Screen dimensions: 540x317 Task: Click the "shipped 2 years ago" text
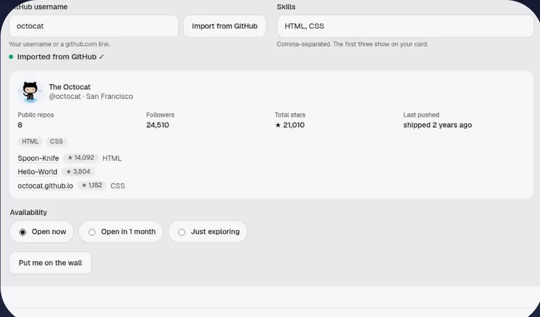tap(438, 125)
